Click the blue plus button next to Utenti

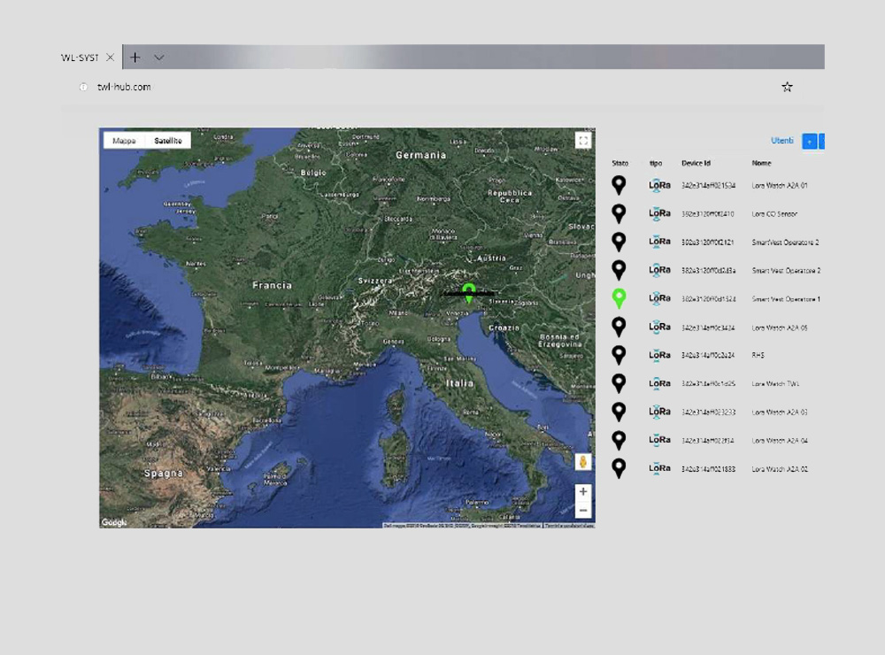810,141
